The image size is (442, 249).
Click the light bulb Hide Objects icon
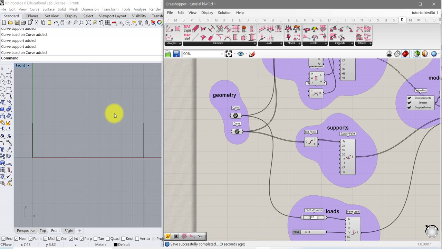tap(140, 22)
